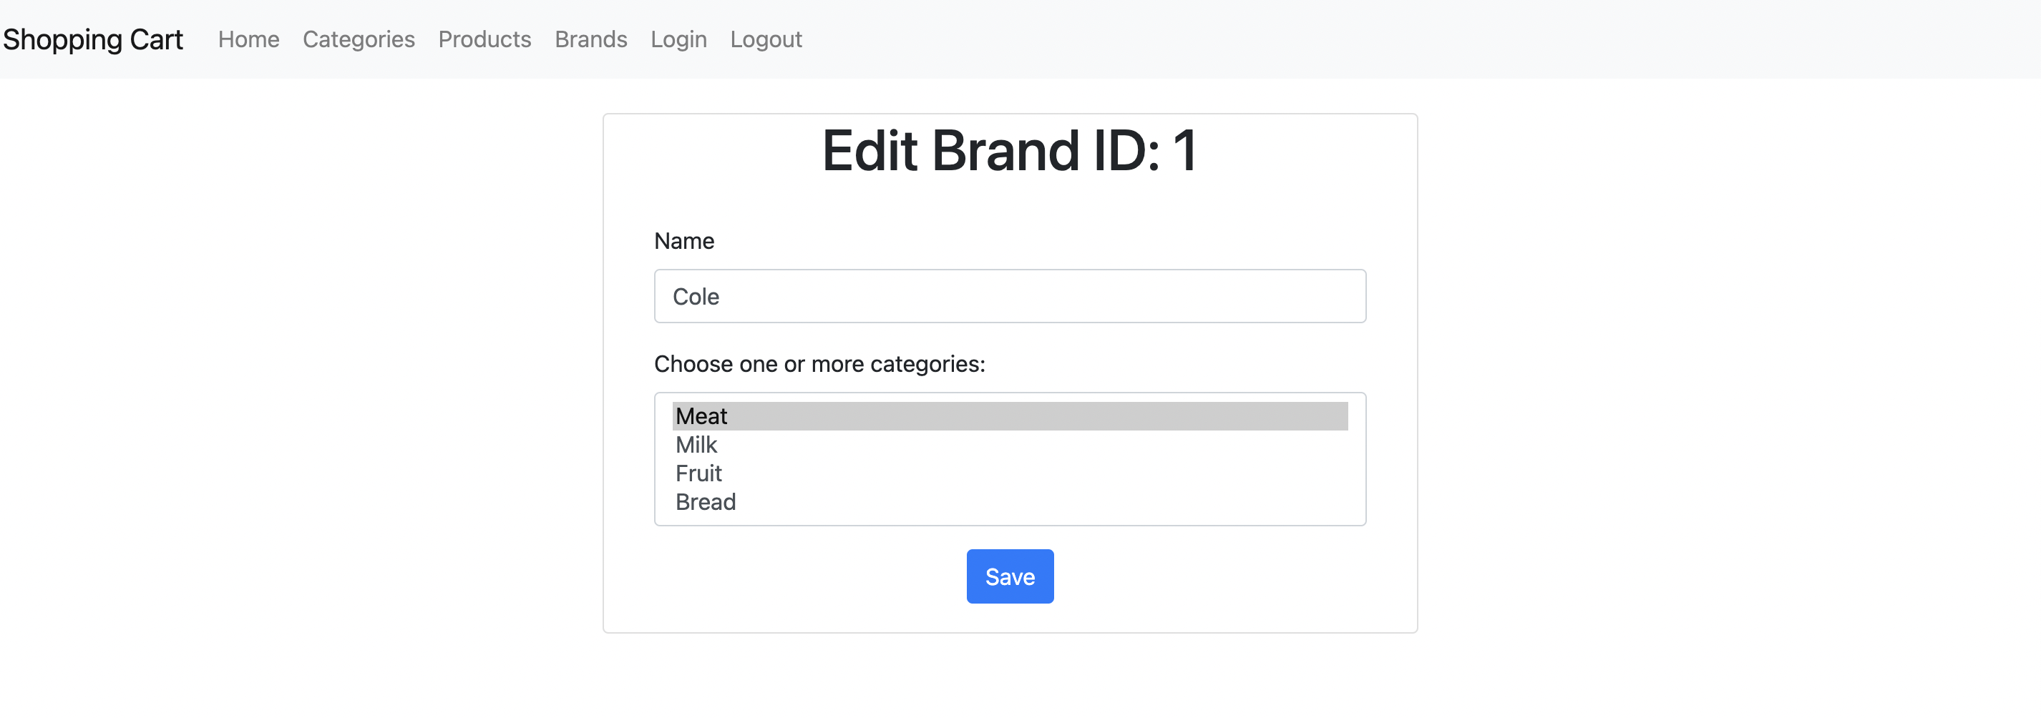Navigate to the Categories page

(x=358, y=39)
